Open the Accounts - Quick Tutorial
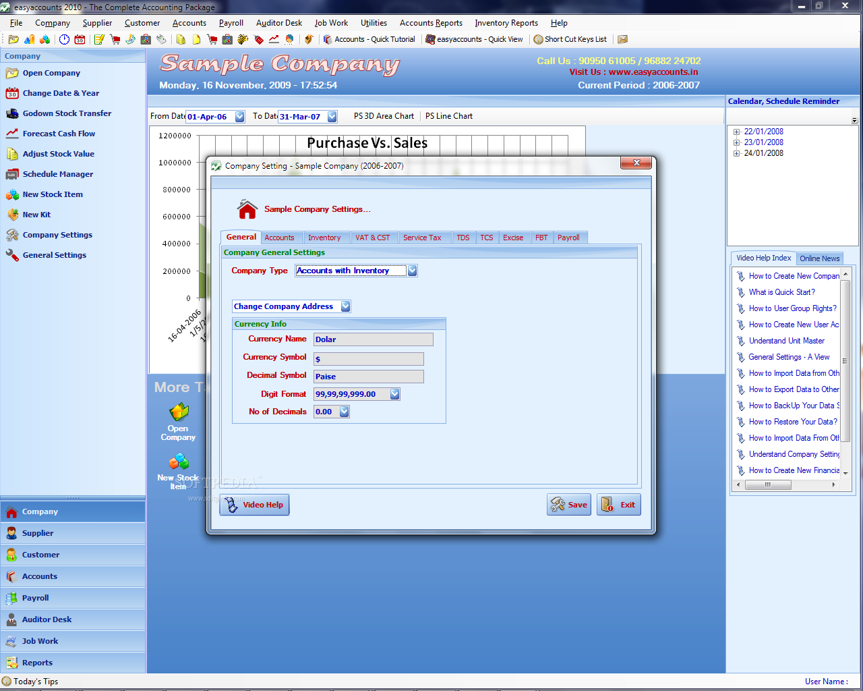863x691 pixels. pyautogui.click(x=369, y=39)
